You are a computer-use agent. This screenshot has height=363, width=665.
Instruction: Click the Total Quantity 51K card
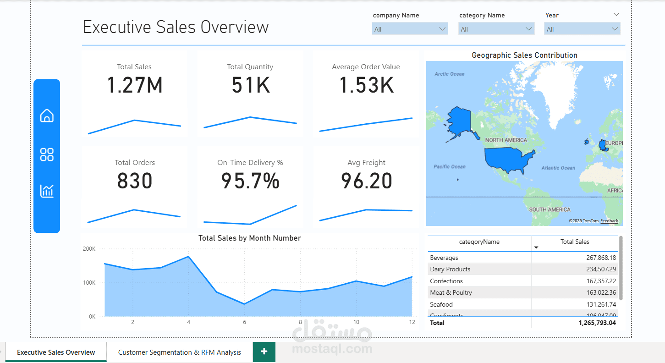pyautogui.click(x=250, y=94)
